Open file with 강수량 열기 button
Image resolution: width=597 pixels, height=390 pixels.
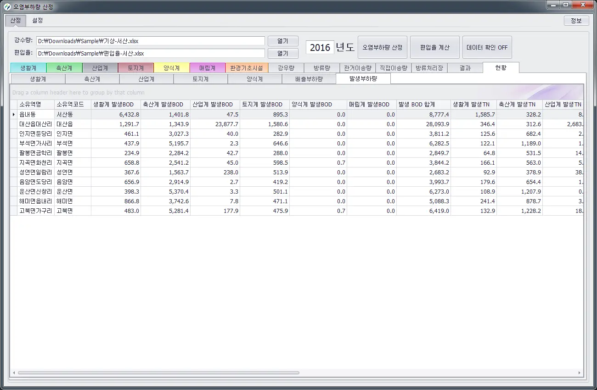pos(283,41)
